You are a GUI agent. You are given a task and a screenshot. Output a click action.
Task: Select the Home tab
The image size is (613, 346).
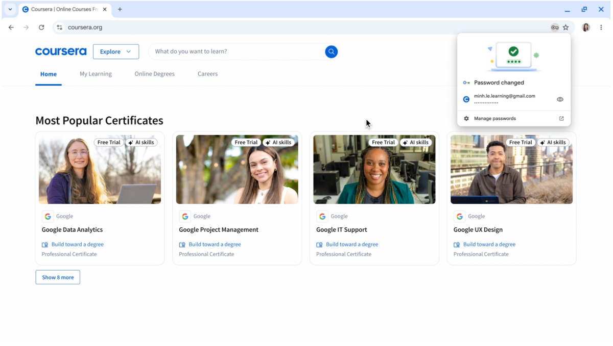[49, 74]
